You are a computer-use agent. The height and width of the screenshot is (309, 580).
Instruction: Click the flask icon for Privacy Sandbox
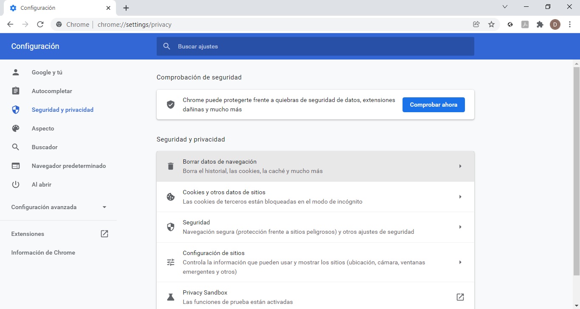[x=171, y=297]
